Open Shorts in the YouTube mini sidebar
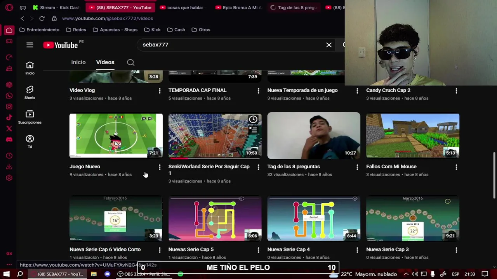Image resolution: width=497 pixels, height=279 pixels. pyautogui.click(x=30, y=93)
